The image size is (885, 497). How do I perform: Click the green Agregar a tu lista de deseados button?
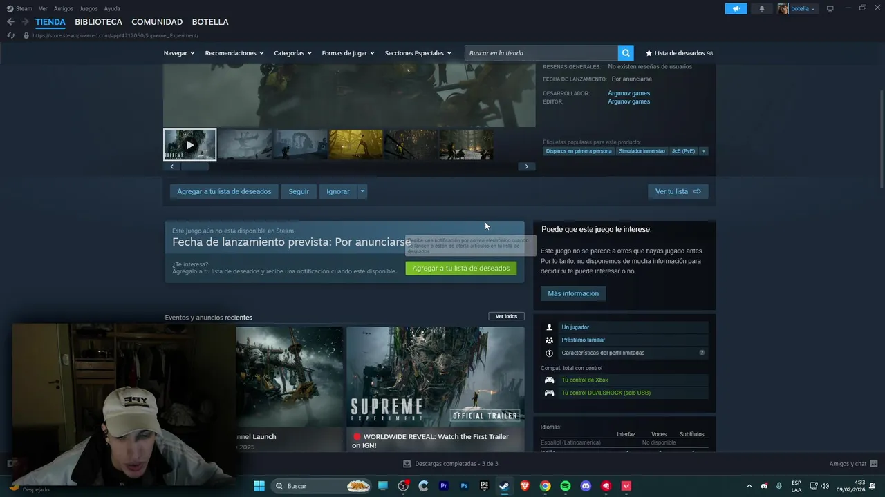tap(461, 269)
